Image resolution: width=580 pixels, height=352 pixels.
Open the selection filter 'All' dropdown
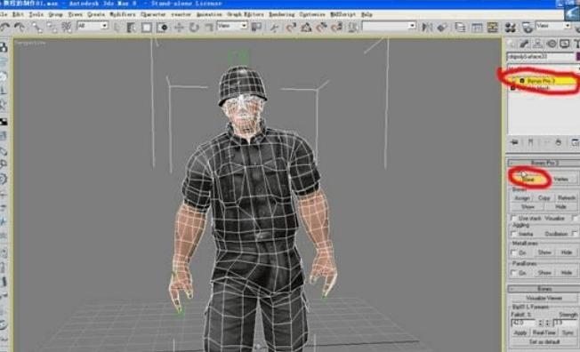(93, 26)
